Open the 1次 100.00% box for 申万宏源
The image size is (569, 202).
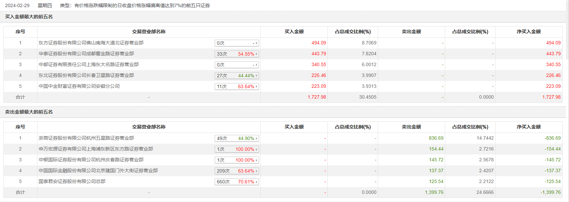pyautogui.click(x=237, y=149)
